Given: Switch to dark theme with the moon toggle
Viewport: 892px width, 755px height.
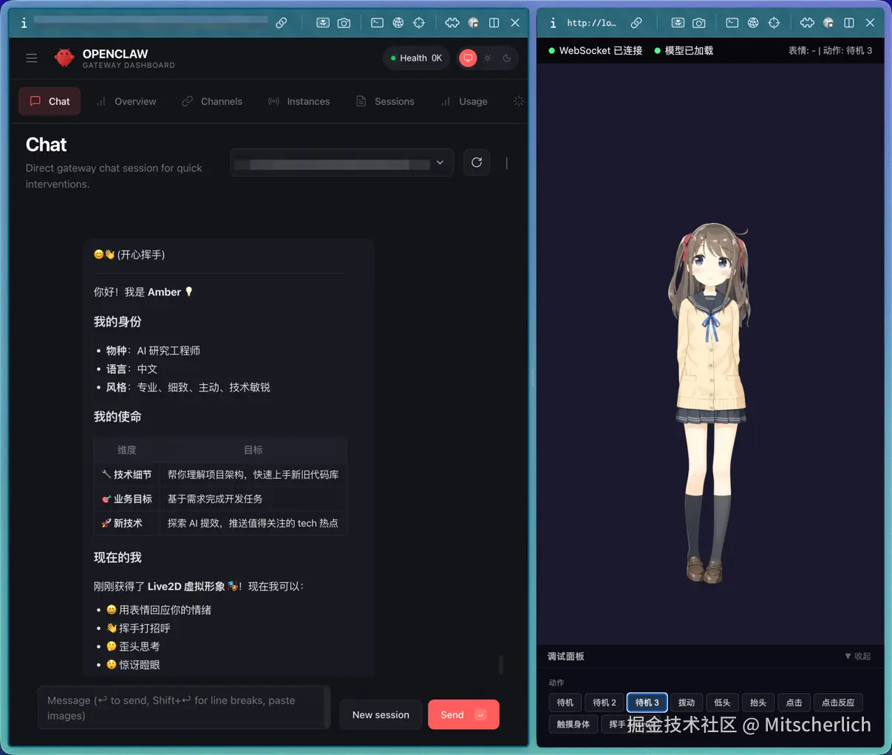Looking at the screenshot, I should (x=506, y=58).
